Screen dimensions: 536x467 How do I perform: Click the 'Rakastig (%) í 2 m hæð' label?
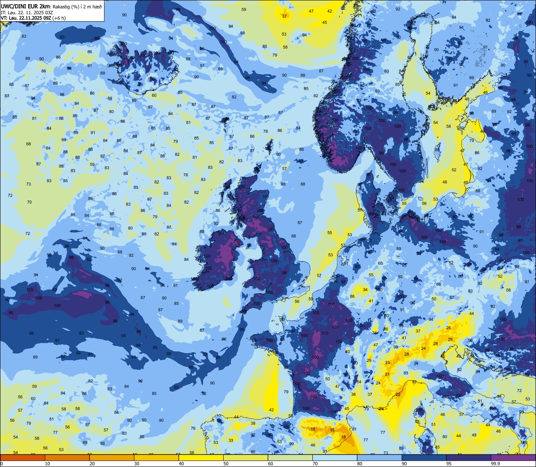pyautogui.click(x=77, y=6)
